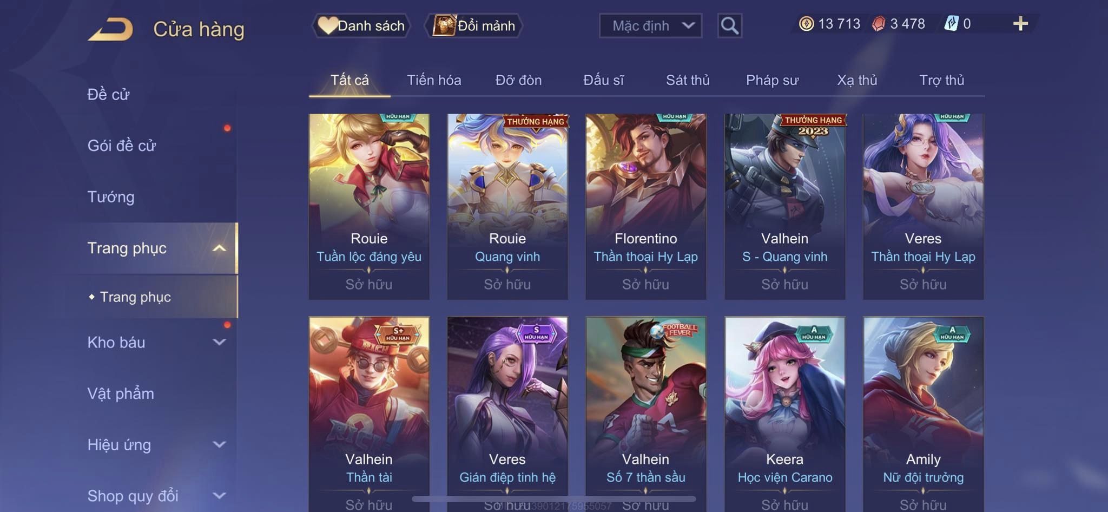The height and width of the screenshot is (512, 1108).
Task: Collapse the Trang phục sidebar section
Action: point(219,248)
